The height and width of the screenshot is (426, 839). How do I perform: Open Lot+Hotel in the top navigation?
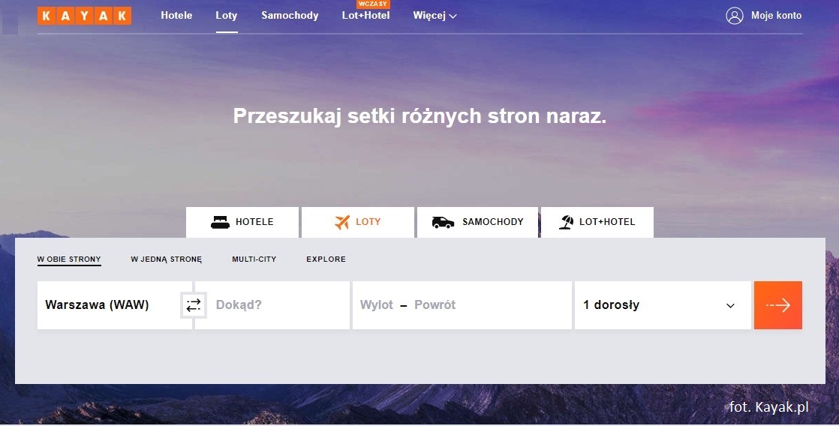(366, 16)
